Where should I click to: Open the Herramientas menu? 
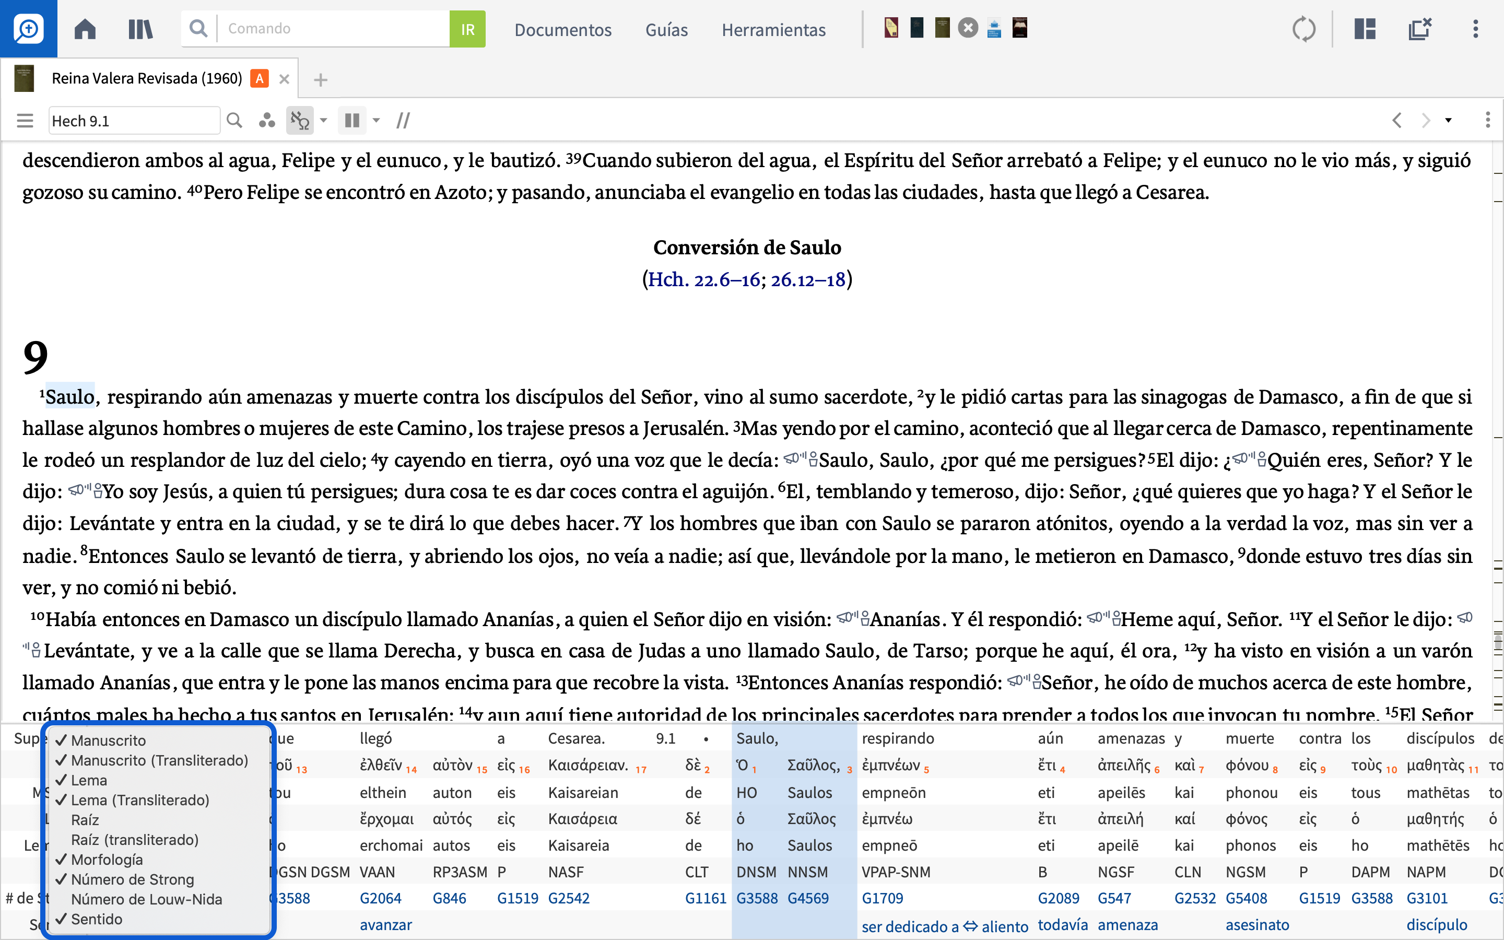coord(774,29)
